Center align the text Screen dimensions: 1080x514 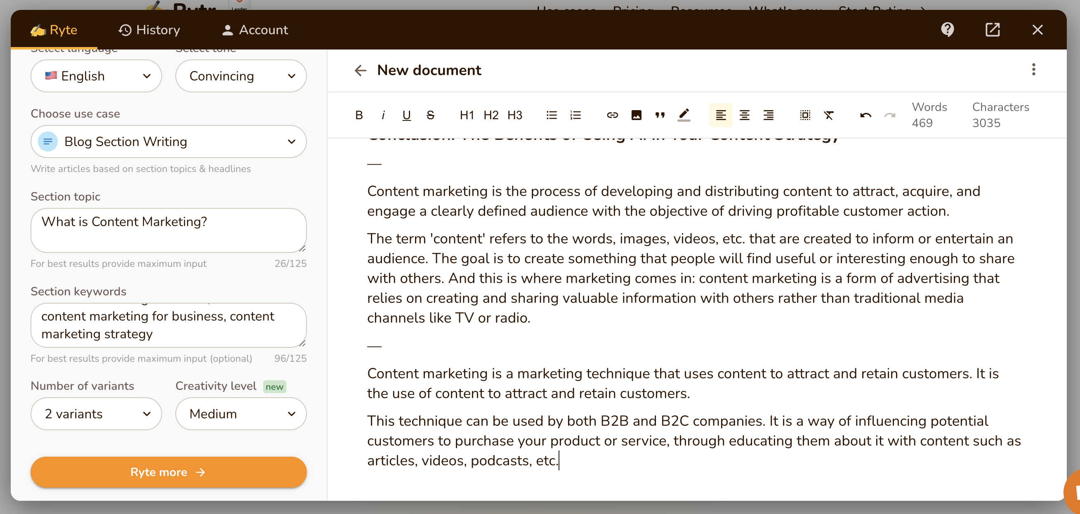[x=745, y=115]
